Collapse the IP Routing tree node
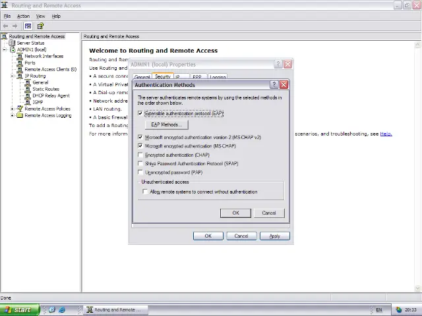422x316 pixels. [x=12, y=76]
